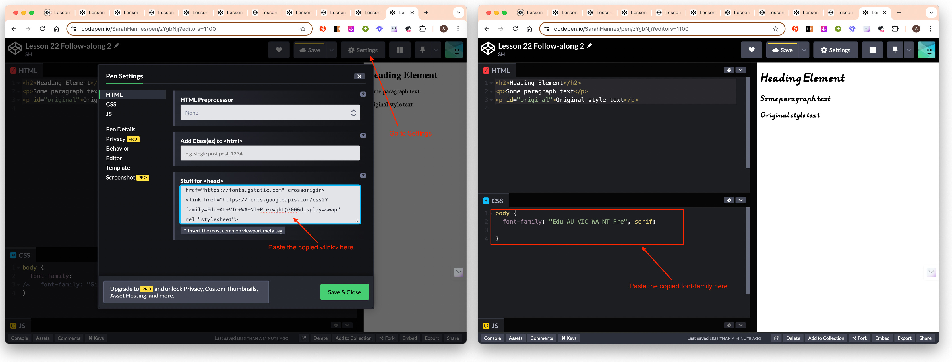The image size is (952, 362).
Task: Open the pin dropdown arrow in the right window
Action: click(908, 50)
